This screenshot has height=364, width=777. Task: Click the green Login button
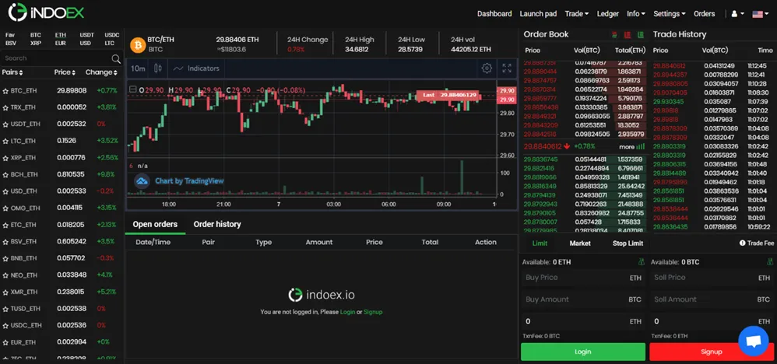[582, 352]
